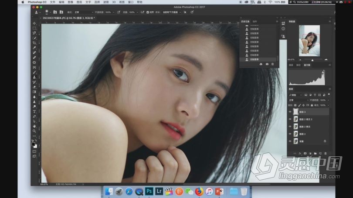This screenshot has height=198, width=353.
Task: Hide the 图层 3 layer visibility
Action: coord(290,112)
